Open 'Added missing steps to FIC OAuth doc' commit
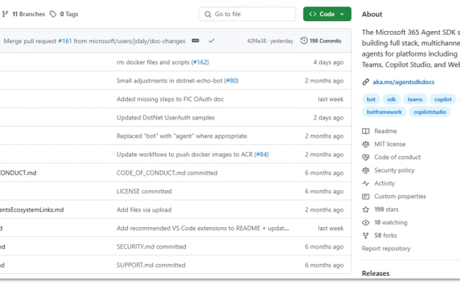 (170, 99)
